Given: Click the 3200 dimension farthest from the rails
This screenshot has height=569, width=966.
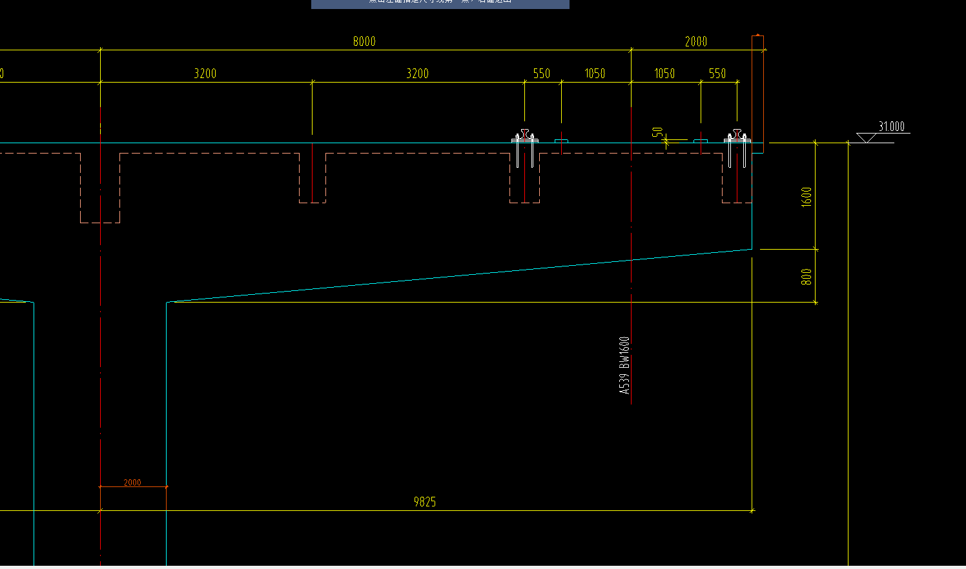Looking at the screenshot, I should tap(205, 74).
